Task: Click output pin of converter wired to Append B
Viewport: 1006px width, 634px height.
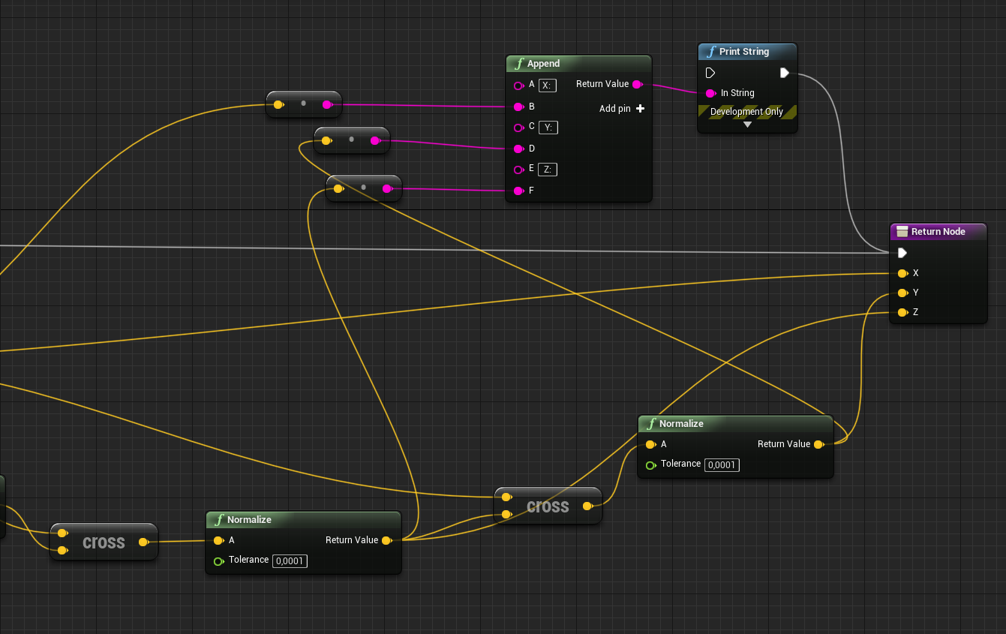Action: (327, 105)
